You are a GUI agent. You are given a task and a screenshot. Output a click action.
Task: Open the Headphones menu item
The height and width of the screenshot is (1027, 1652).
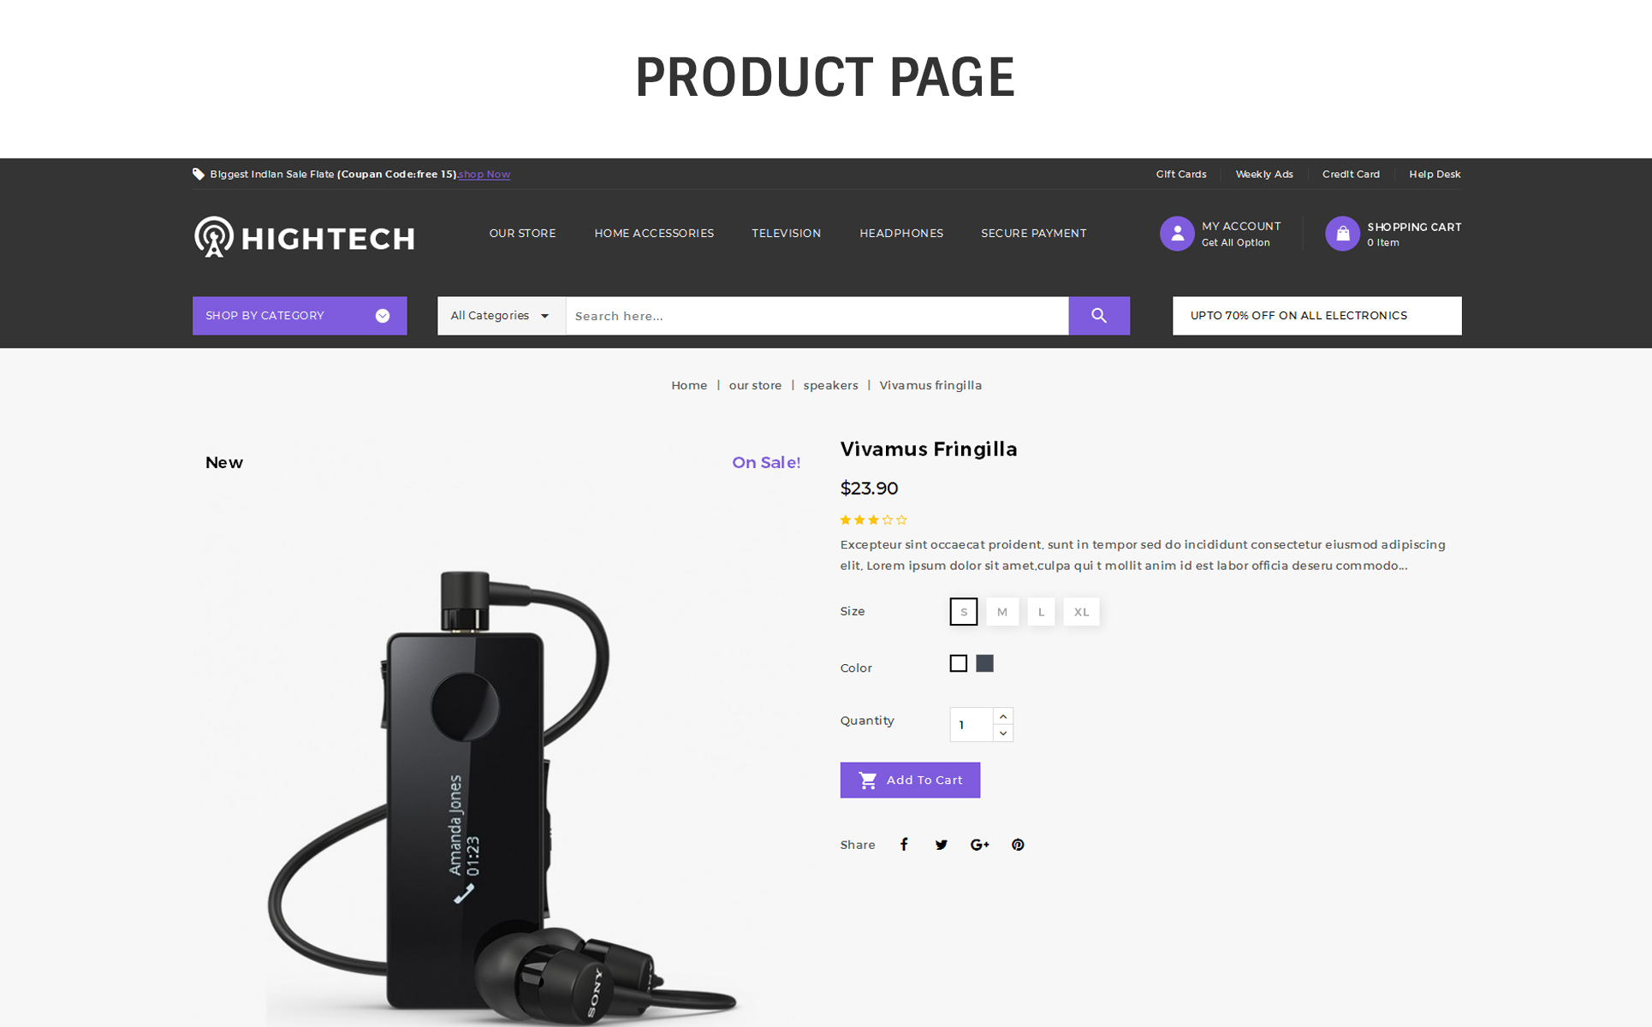[x=901, y=234]
